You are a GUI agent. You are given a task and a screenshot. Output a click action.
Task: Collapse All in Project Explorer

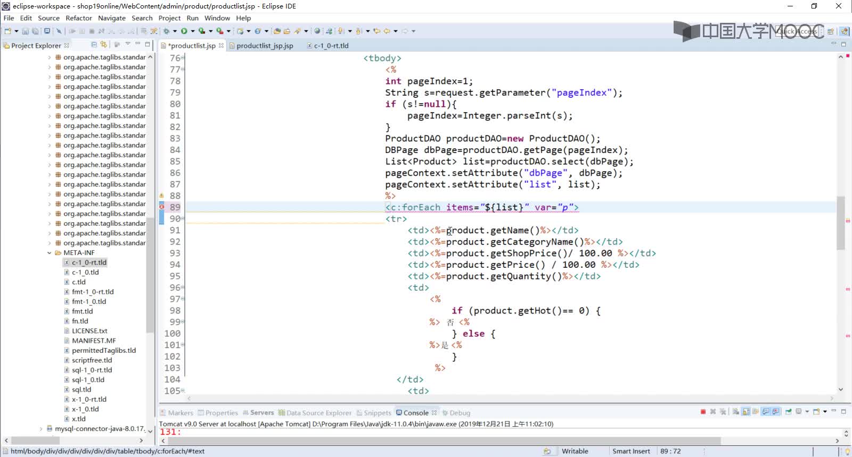pos(94,45)
